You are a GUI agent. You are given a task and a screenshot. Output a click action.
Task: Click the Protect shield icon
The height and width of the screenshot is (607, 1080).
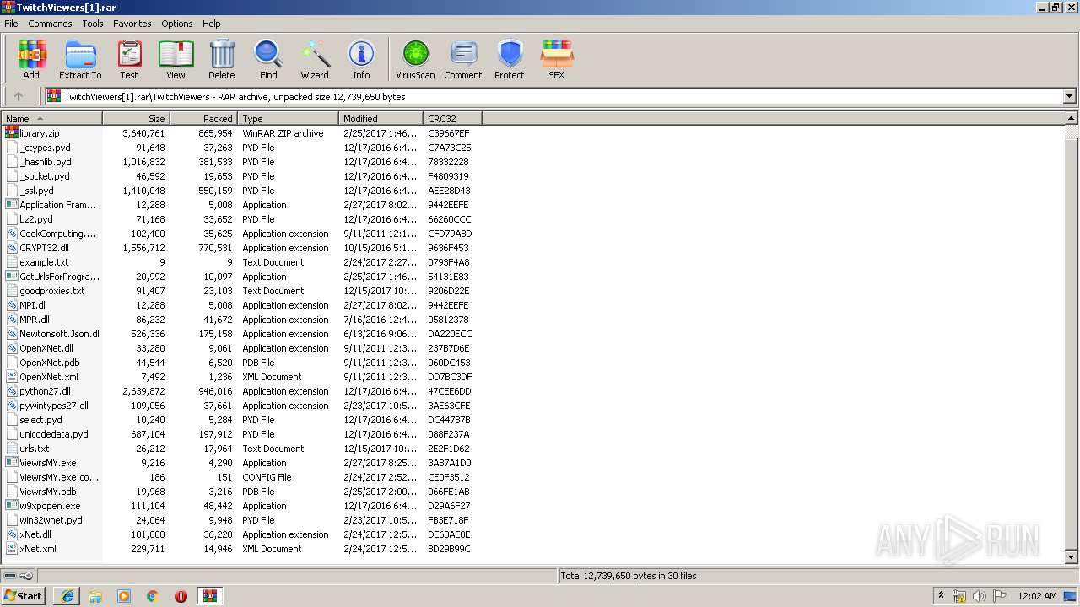[510, 59]
